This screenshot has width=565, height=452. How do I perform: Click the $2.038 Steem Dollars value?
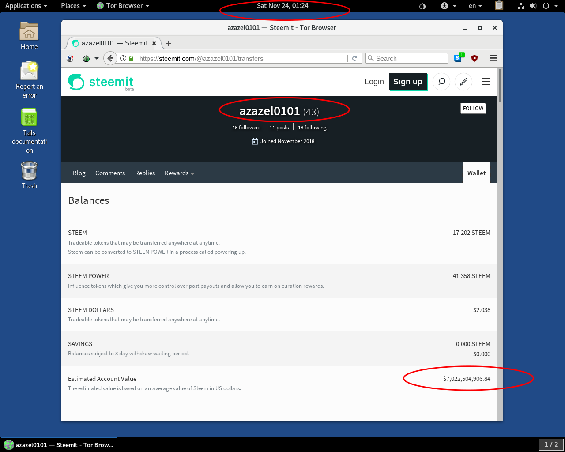tap(482, 310)
